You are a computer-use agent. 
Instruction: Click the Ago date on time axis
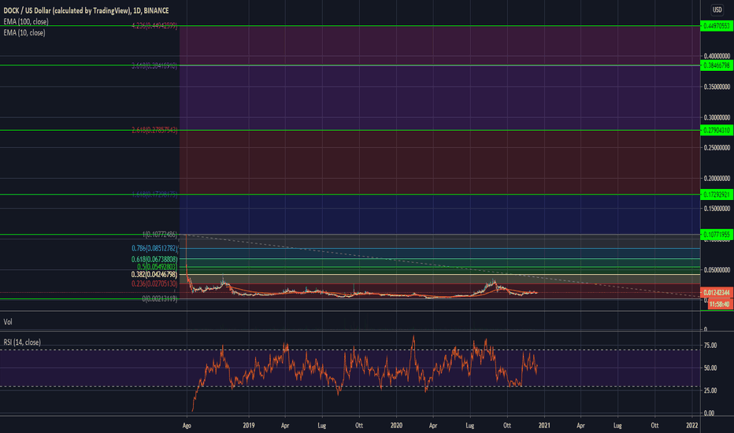click(187, 425)
